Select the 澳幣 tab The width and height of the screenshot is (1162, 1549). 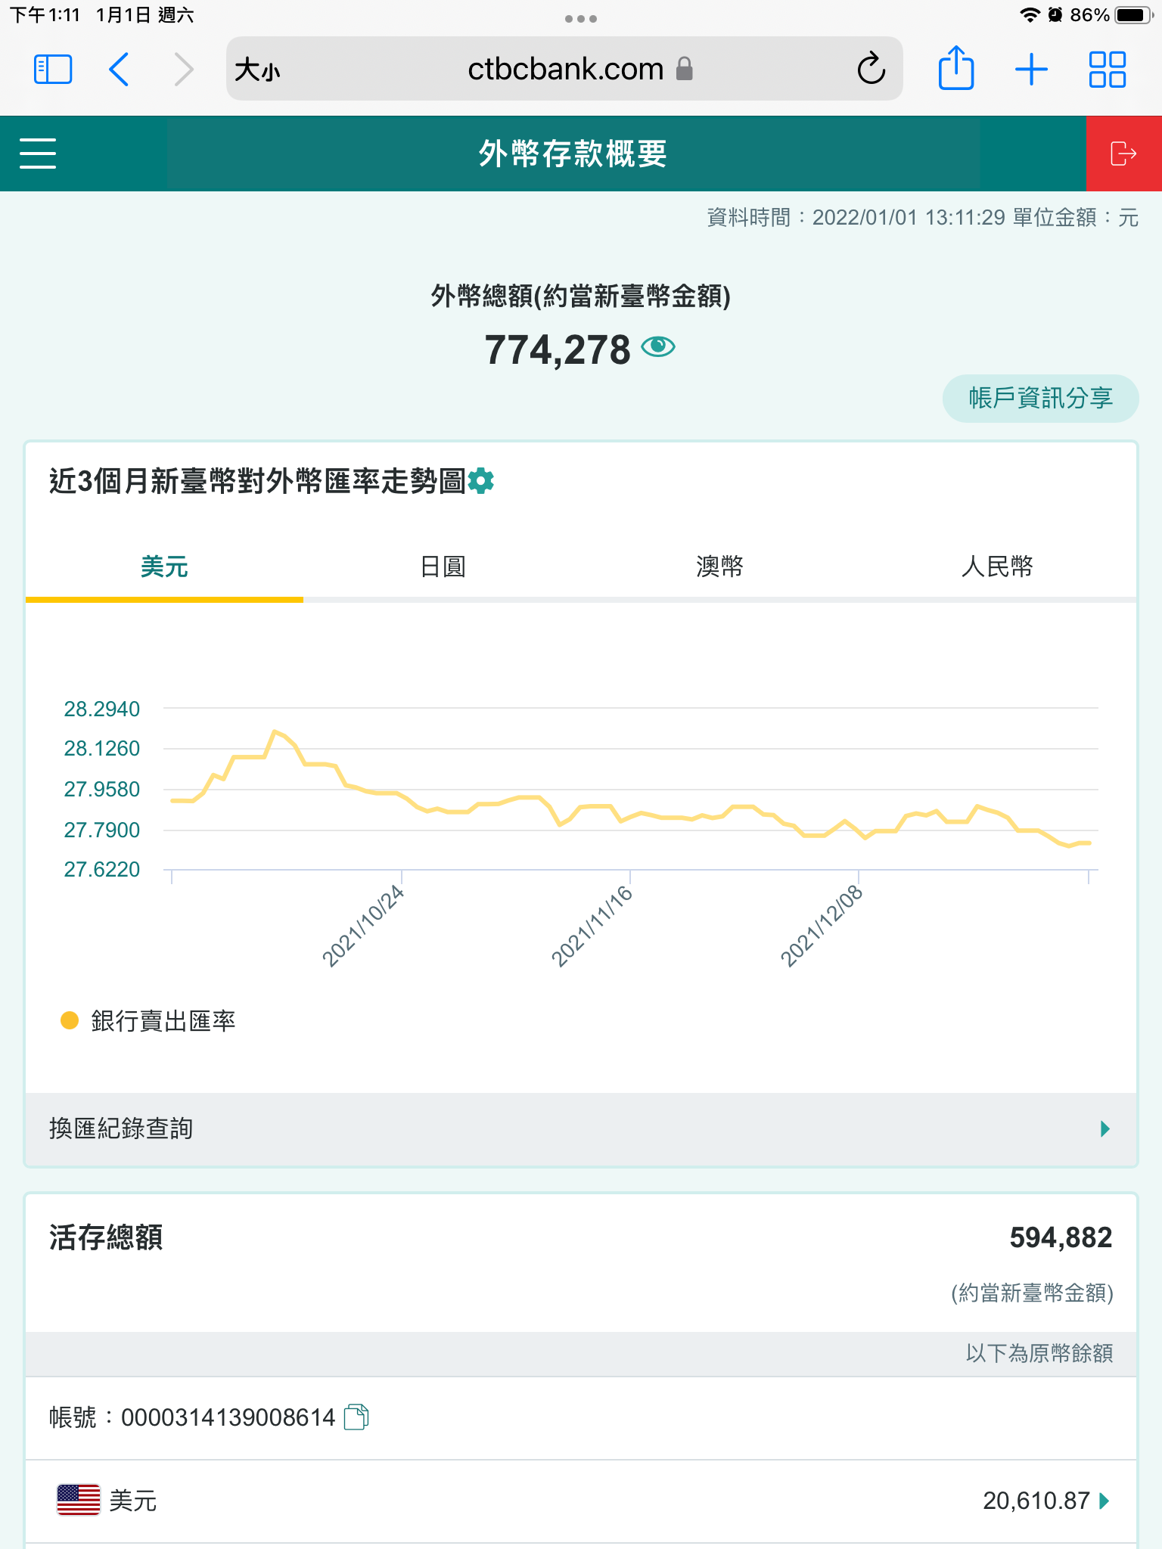click(719, 567)
